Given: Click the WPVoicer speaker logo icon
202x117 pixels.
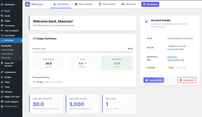Looking at the screenshot, I should click(27, 4).
